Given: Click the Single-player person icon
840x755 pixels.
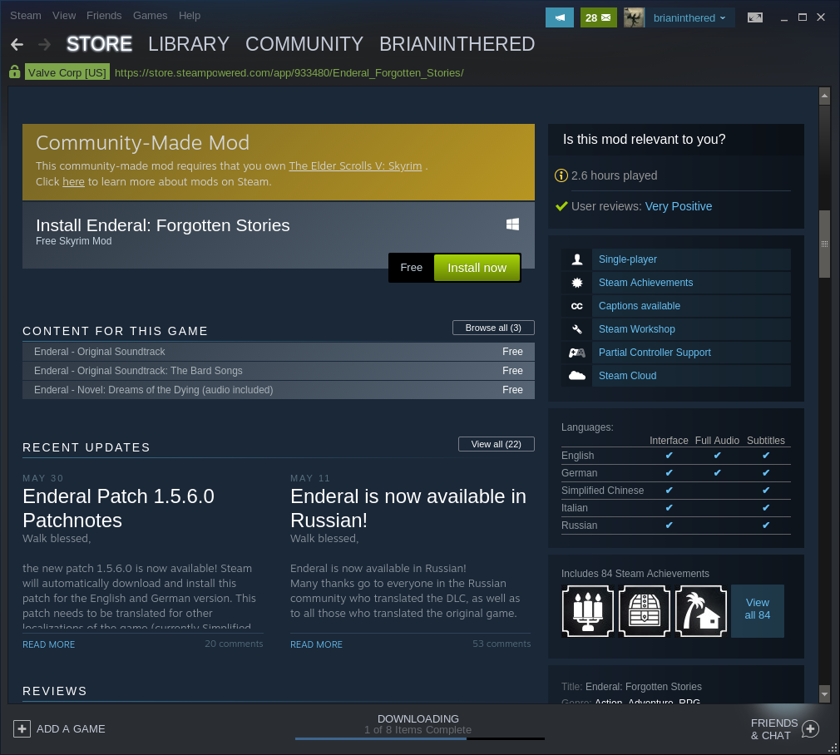Looking at the screenshot, I should click(x=577, y=259).
